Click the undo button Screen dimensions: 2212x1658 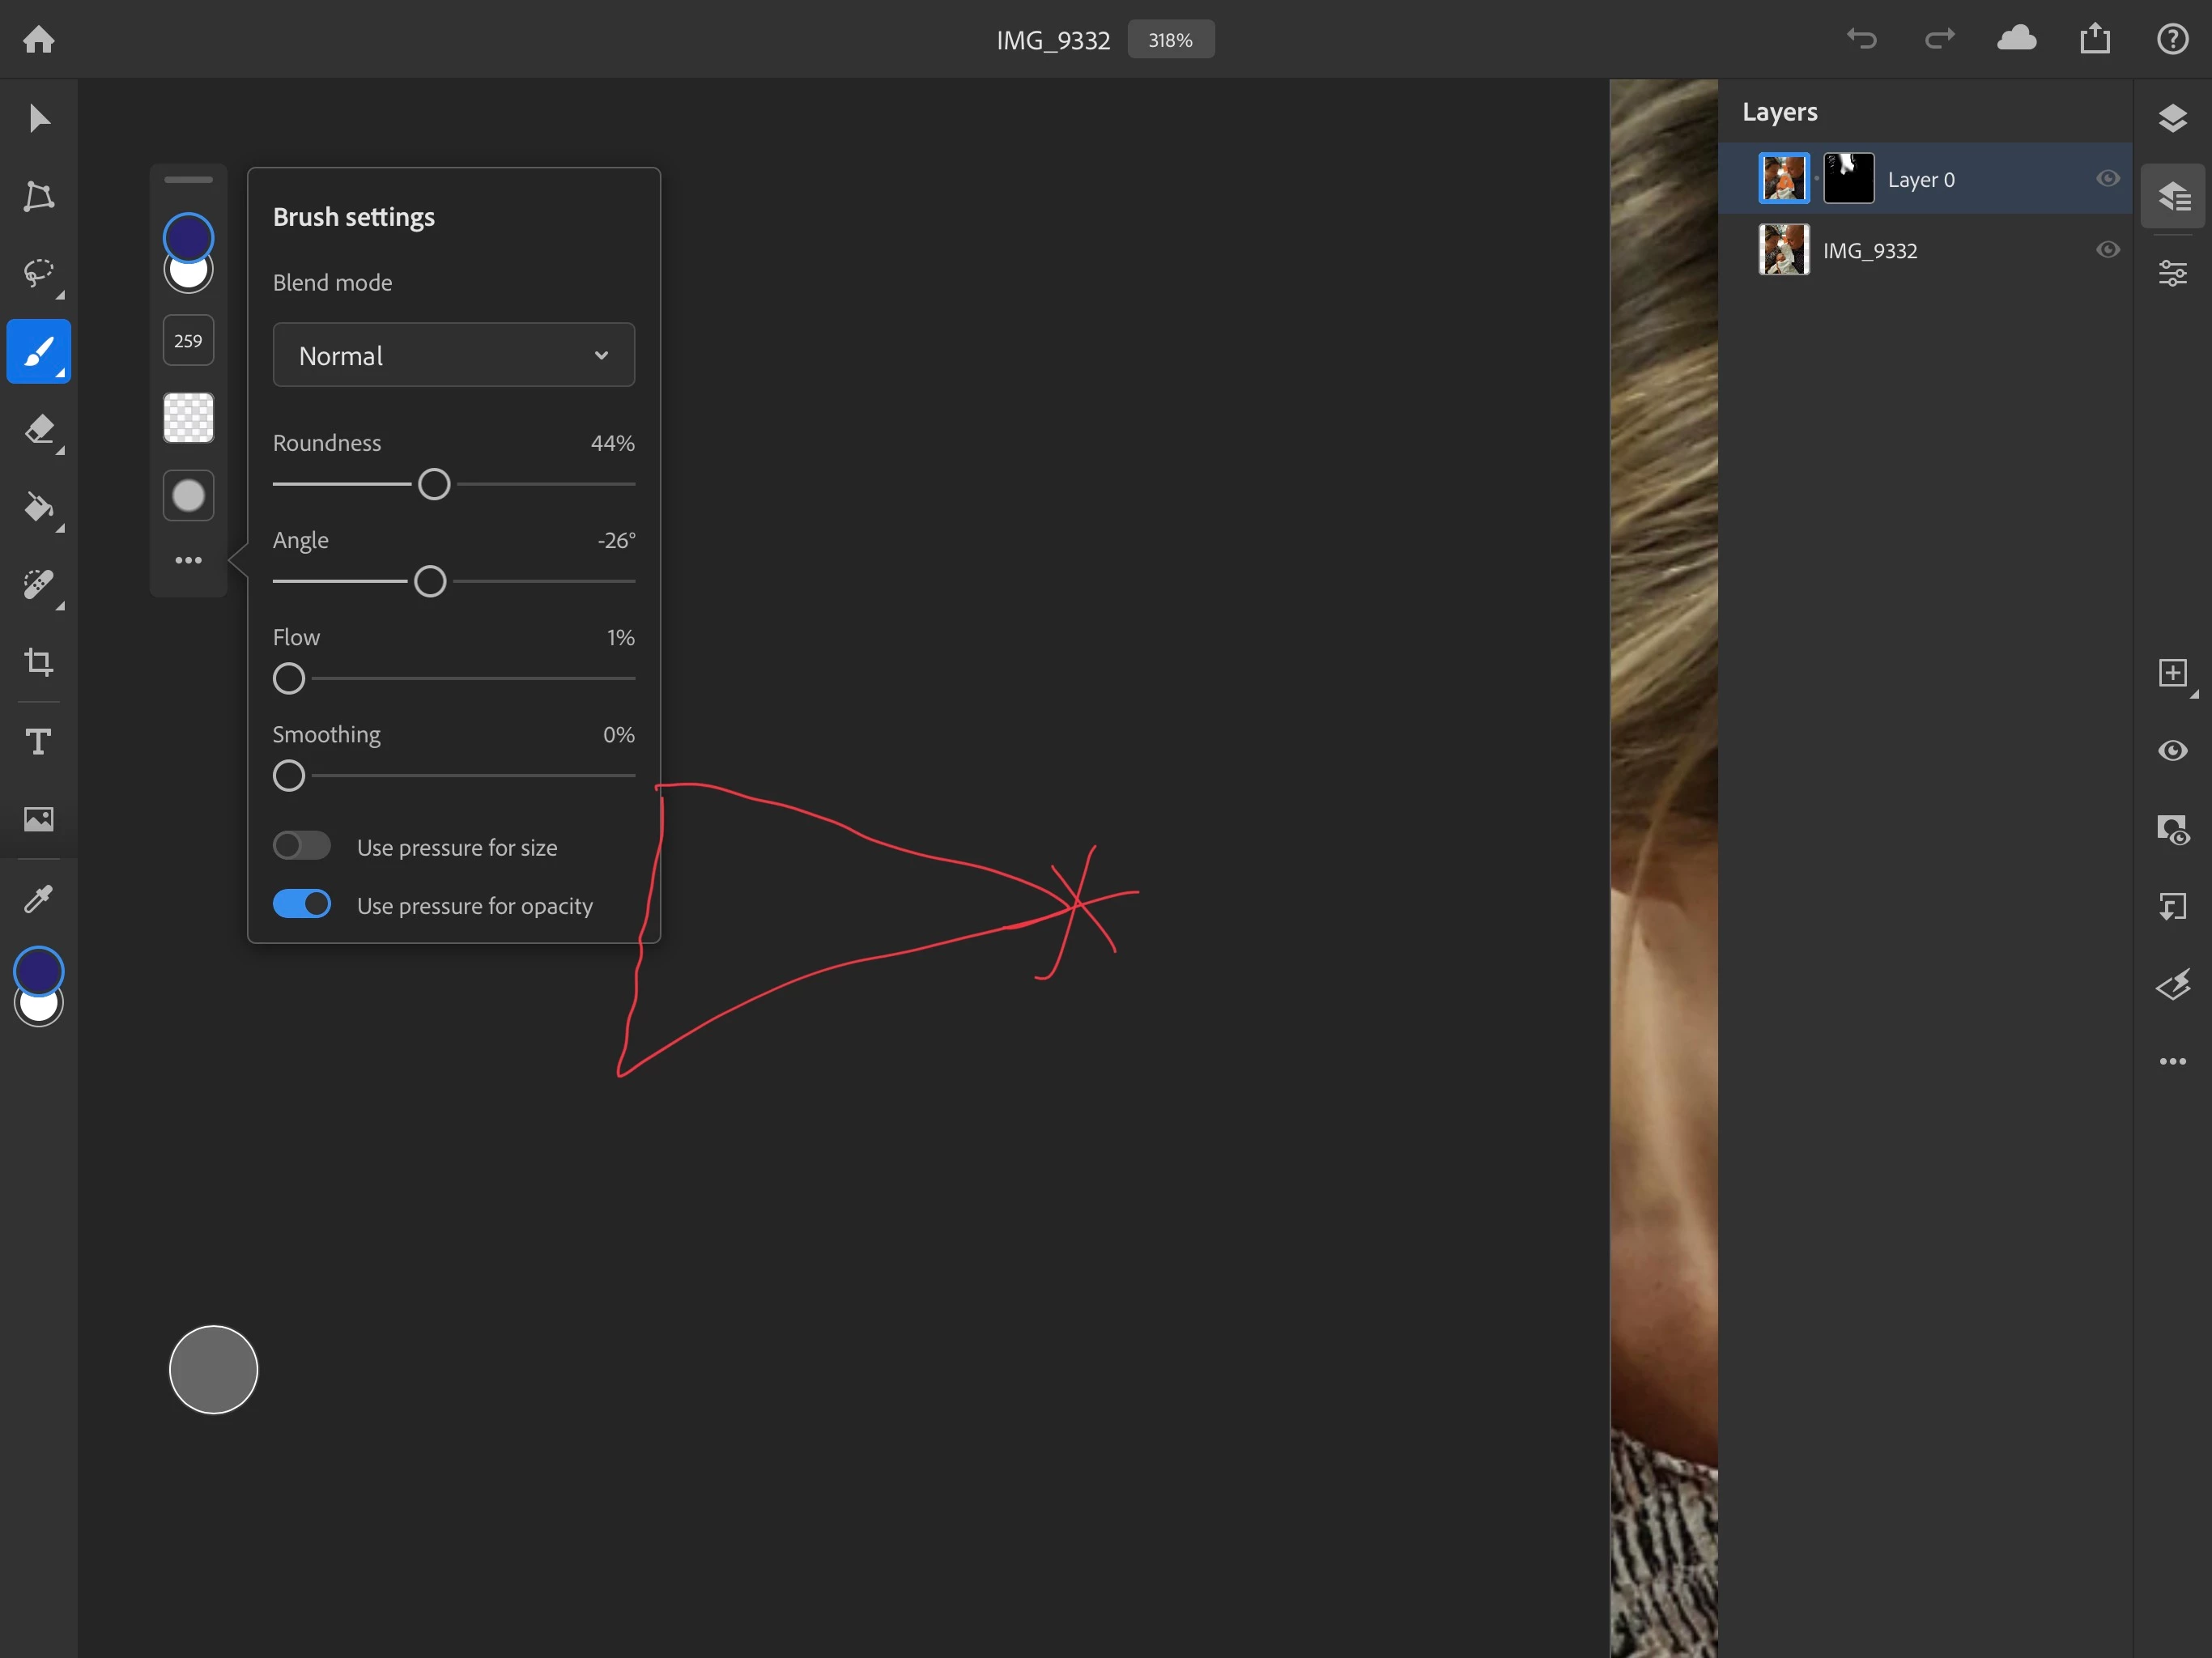click(x=1861, y=39)
